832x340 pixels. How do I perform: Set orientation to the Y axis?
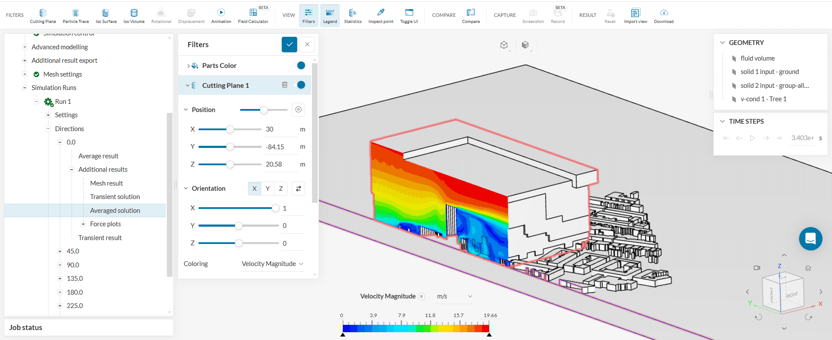tap(267, 189)
